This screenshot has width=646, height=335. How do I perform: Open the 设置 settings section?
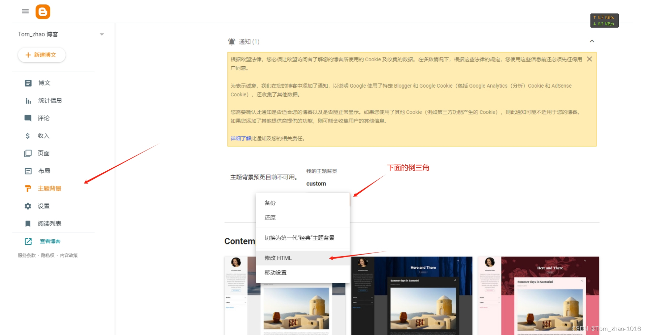click(x=43, y=206)
